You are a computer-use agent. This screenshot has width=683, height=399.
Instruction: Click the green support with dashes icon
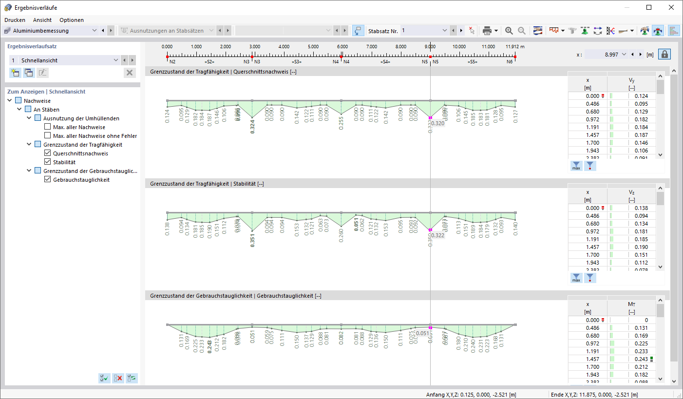pos(585,31)
